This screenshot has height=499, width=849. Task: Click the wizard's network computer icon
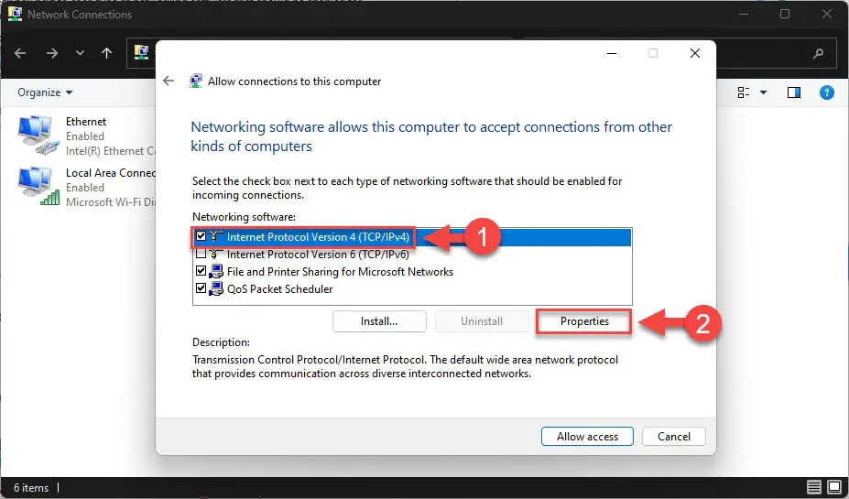(x=195, y=81)
